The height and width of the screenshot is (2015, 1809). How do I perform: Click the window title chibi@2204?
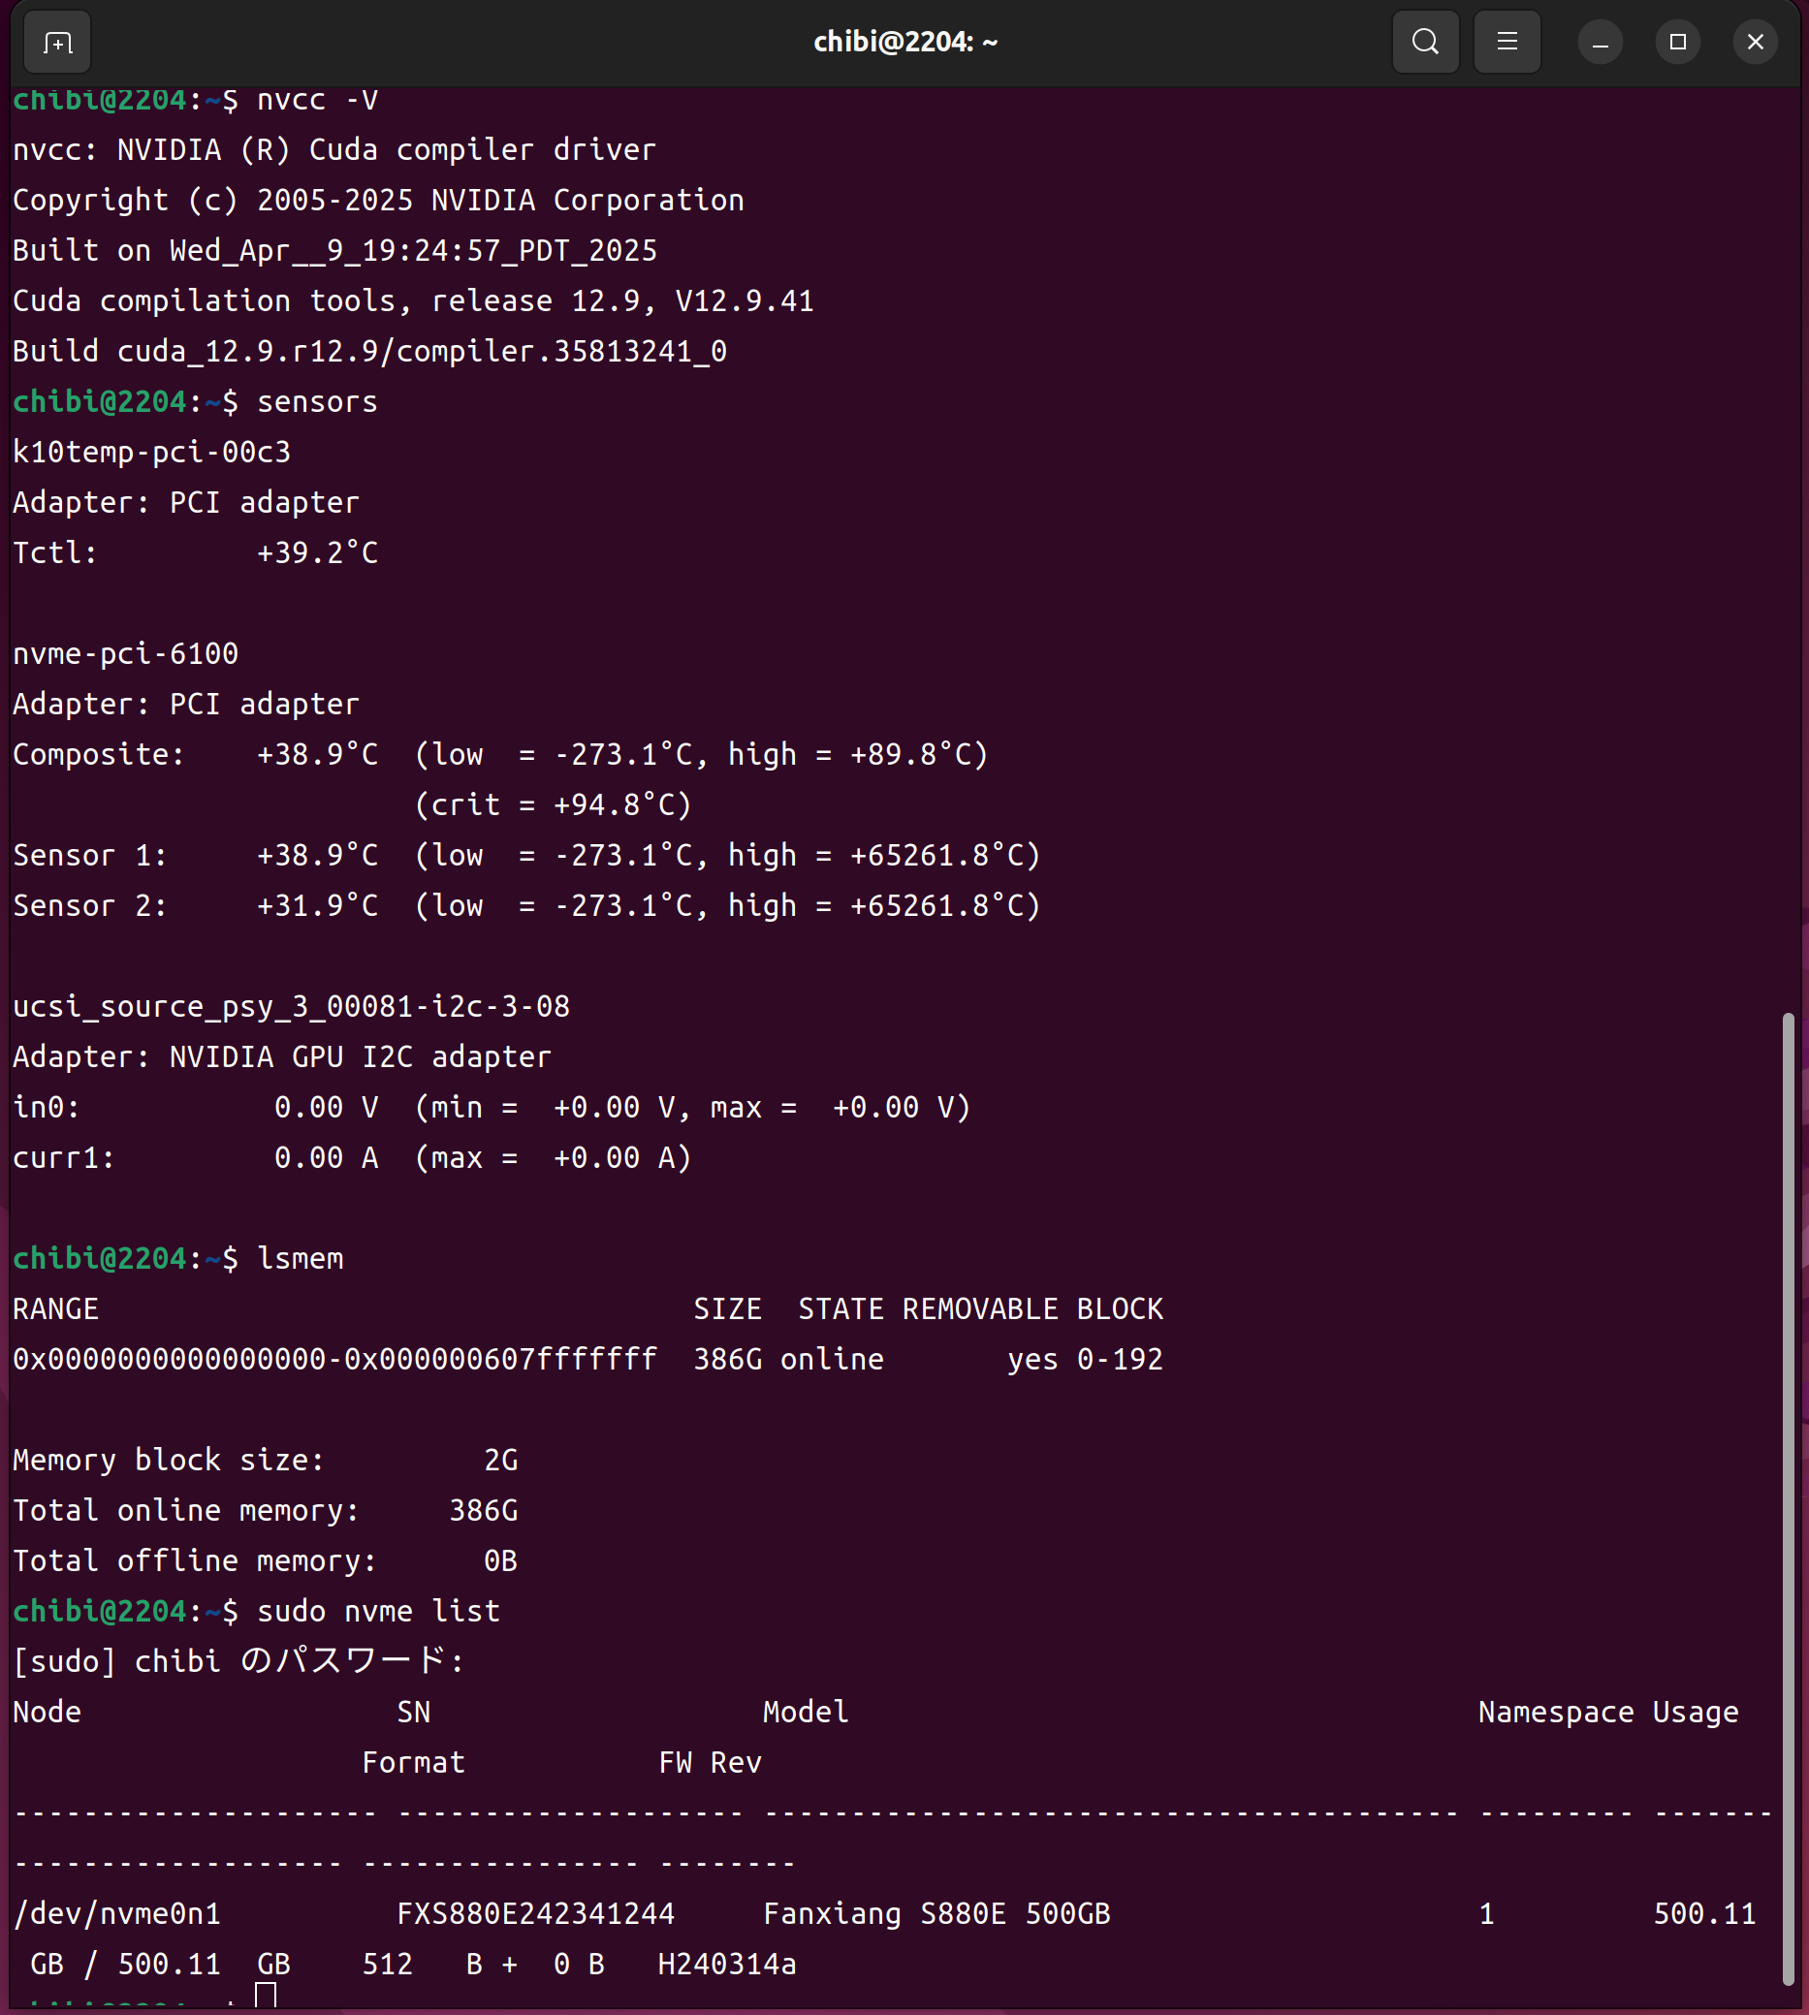(x=904, y=43)
